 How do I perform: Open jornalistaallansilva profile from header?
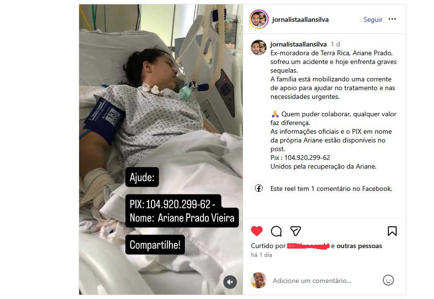pyautogui.click(x=300, y=19)
